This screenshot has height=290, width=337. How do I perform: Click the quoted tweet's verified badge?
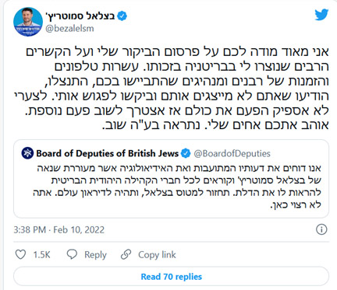[x=186, y=153]
